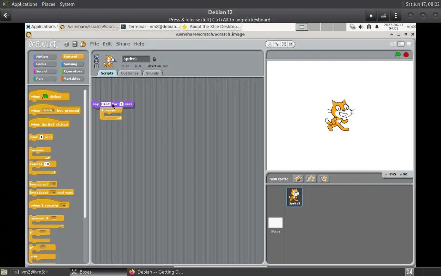Viewport: 441px width, 276px height.
Task: Select the Shrink sprite tool
Action: [x=291, y=44]
